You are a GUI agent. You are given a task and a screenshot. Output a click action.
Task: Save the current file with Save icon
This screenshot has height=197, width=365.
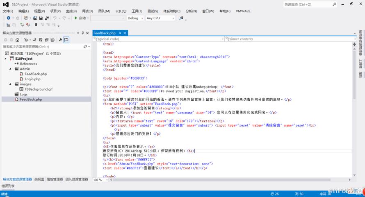(x=41, y=18)
